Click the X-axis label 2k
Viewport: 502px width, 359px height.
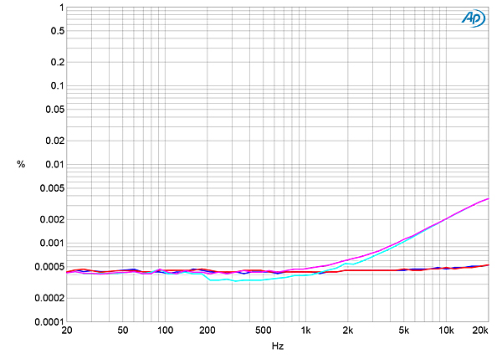click(348, 331)
